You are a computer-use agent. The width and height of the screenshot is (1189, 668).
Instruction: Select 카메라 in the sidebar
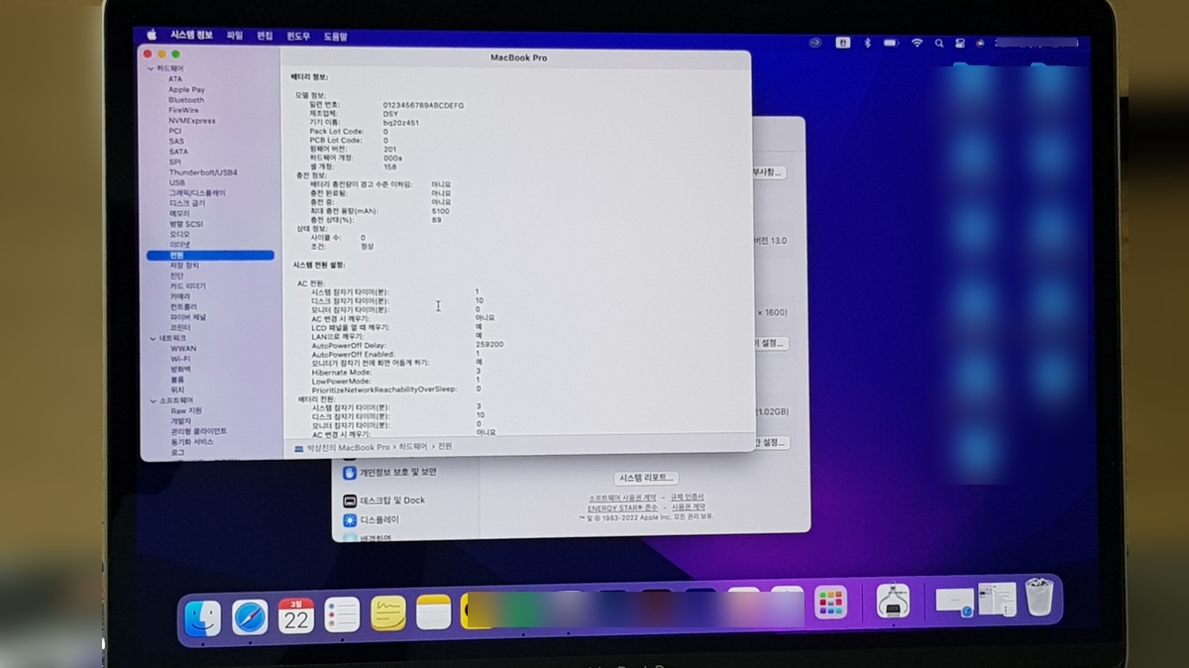click(180, 296)
